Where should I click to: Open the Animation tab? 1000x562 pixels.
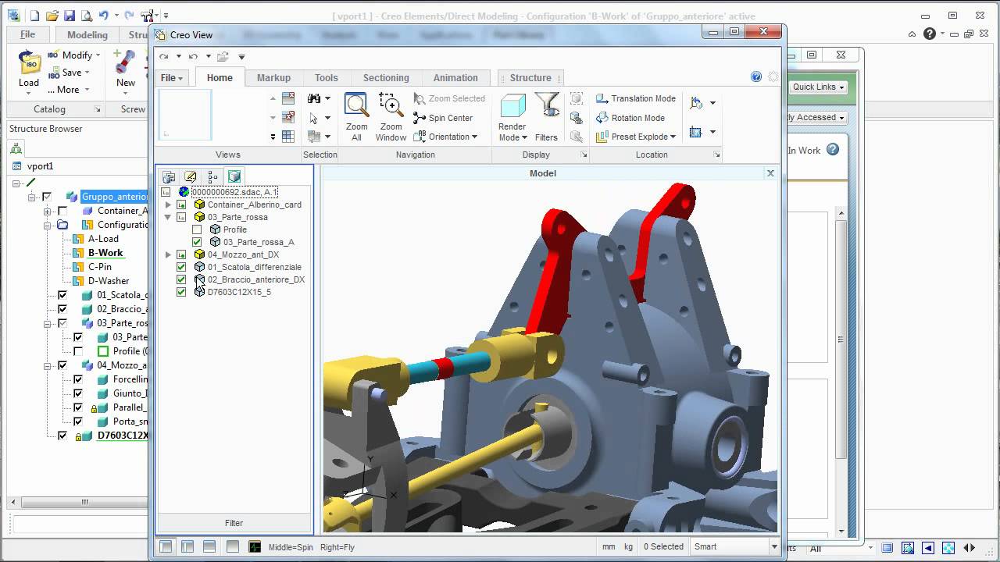(x=455, y=77)
